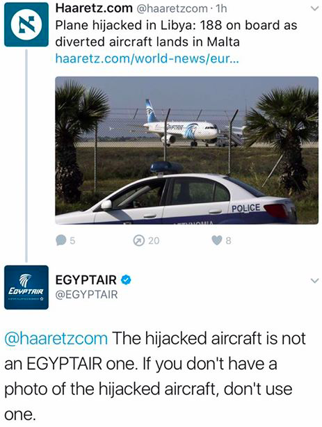Click the reply speech bubble icon
The width and height of the screenshot is (322, 427).
point(61,240)
